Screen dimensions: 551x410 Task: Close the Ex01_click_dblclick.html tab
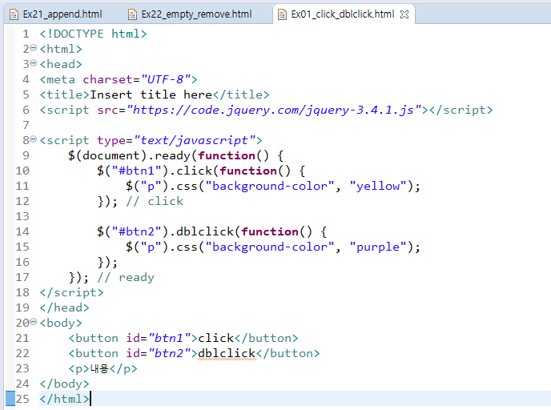click(x=404, y=14)
